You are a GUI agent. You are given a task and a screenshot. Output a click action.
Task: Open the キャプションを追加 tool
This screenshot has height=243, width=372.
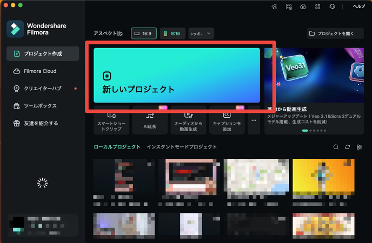227,120
